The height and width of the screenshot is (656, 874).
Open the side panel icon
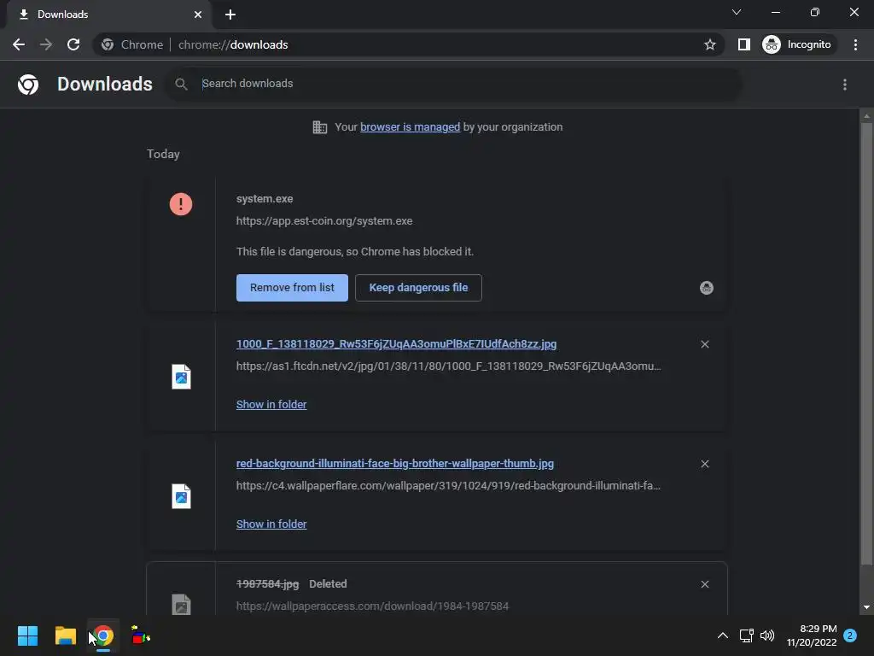743,44
